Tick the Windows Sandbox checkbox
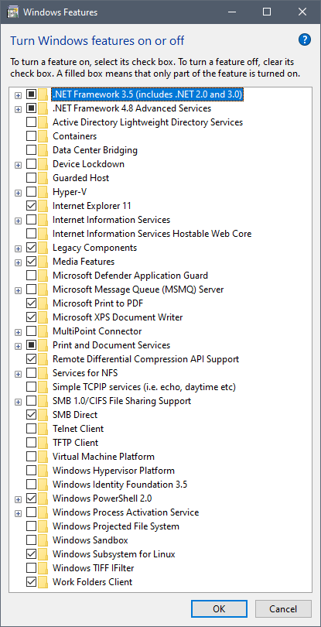The width and height of the screenshot is (321, 627). pos(31,540)
